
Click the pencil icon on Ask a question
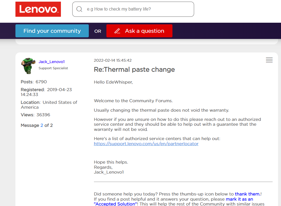(117, 31)
